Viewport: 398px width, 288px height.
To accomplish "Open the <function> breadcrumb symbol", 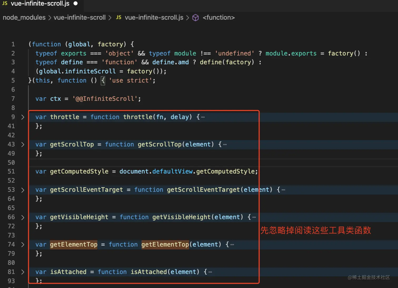I will [x=218, y=18].
